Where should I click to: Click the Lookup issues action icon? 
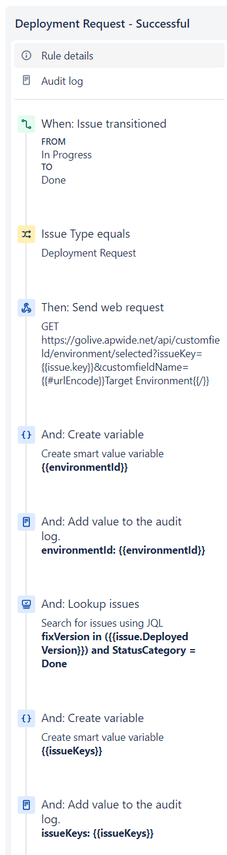click(x=26, y=604)
